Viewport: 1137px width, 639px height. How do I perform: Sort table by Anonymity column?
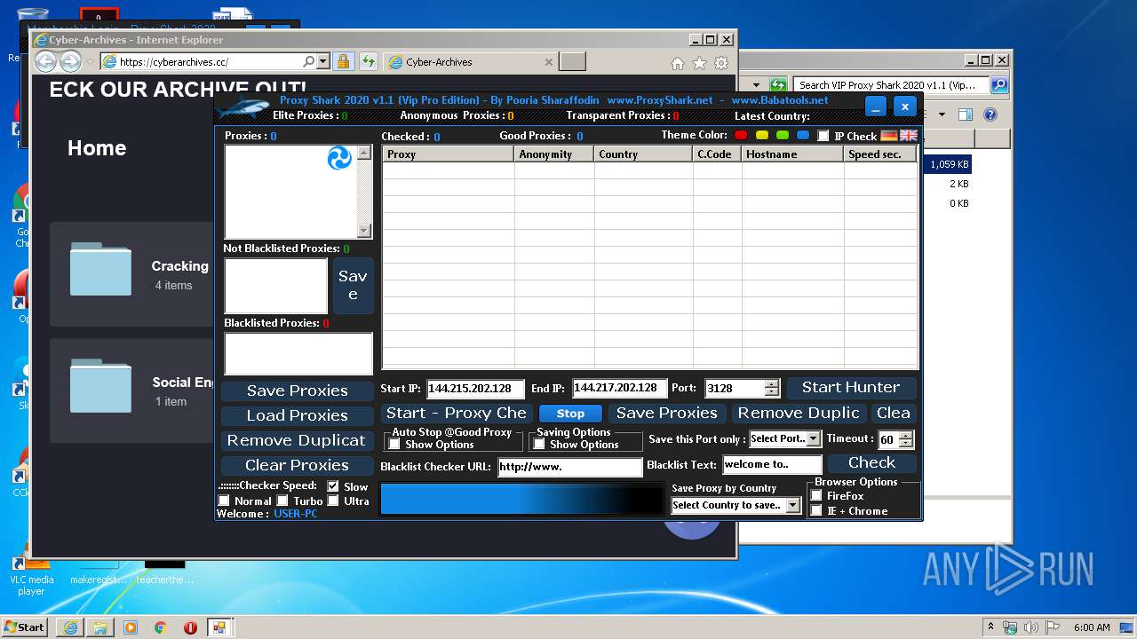coord(554,154)
